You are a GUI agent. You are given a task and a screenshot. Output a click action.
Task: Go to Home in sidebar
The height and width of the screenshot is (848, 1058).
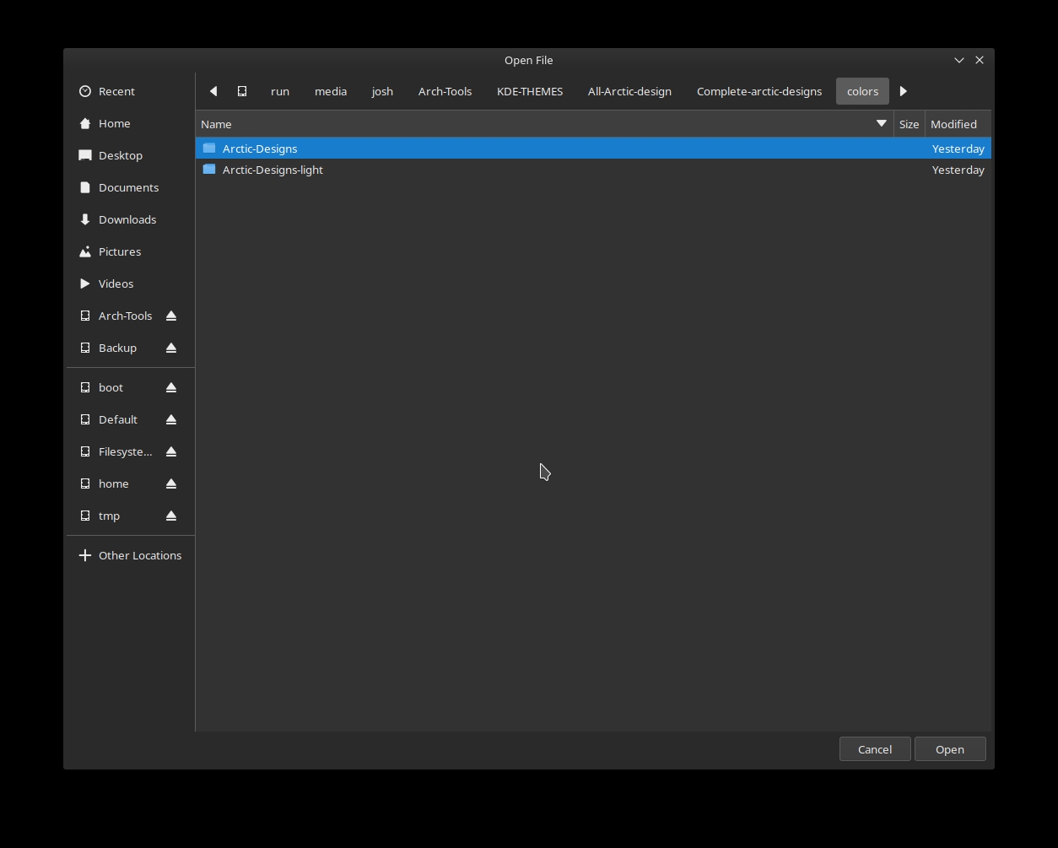pyautogui.click(x=131, y=123)
